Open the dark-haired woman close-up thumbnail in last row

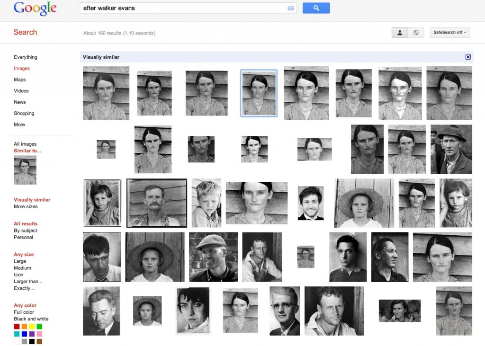tap(193, 311)
